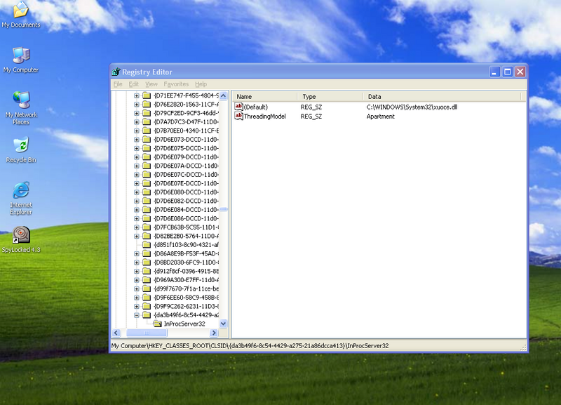Image resolution: width=561 pixels, height=405 pixels.
Task: Click the tree pane's scroll right arrow
Action: [x=214, y=333]
